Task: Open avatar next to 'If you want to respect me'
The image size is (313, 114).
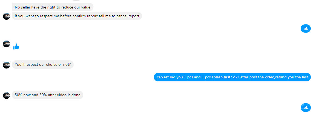Action: tap(6, 16)
